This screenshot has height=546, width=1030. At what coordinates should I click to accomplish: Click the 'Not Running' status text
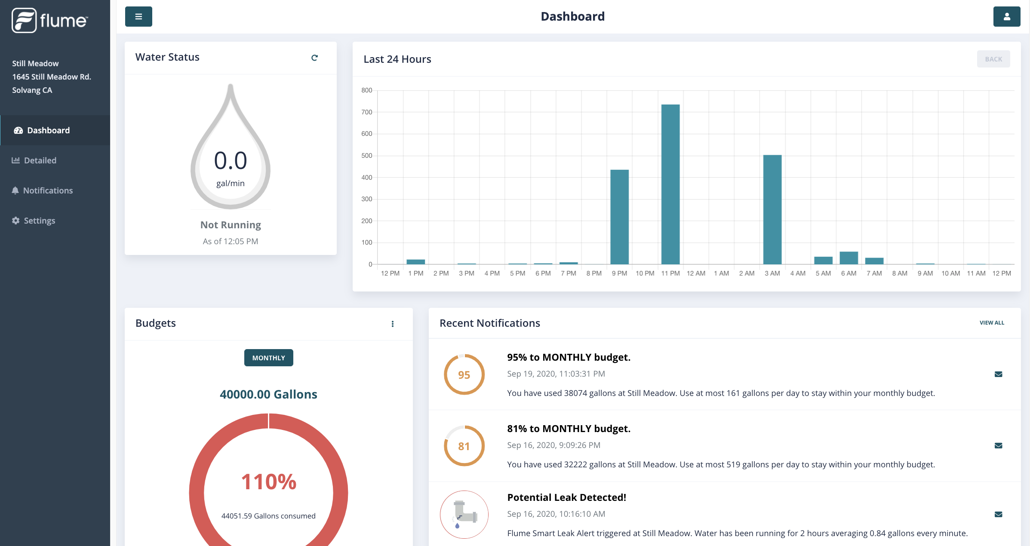point(231,225)
